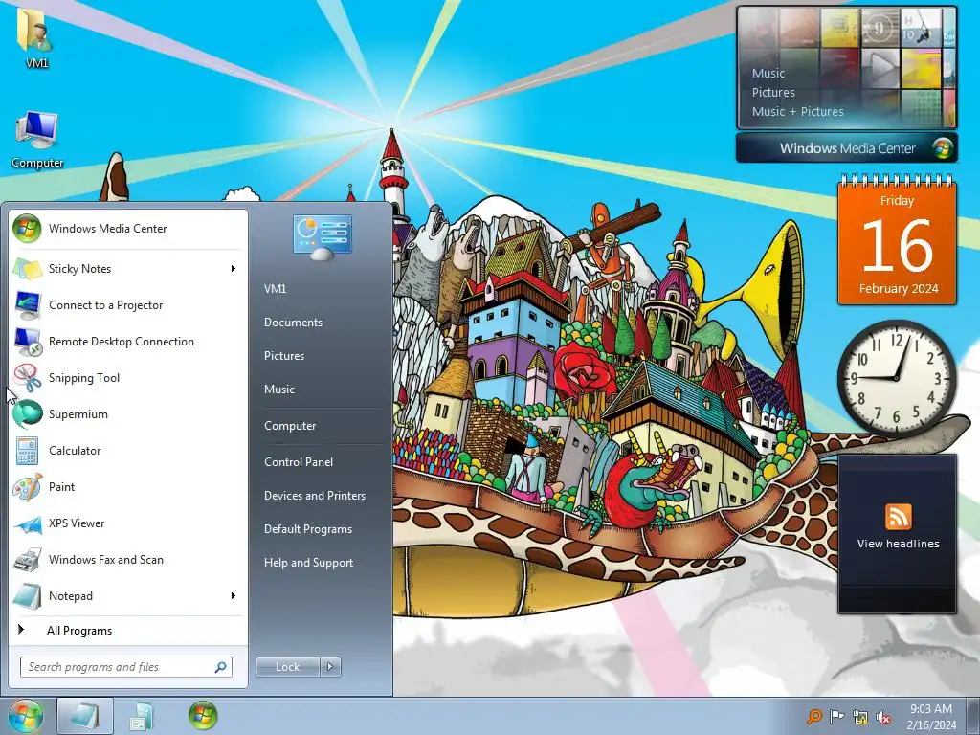Launch the Paint palette icon

click(x=27, y=487)
